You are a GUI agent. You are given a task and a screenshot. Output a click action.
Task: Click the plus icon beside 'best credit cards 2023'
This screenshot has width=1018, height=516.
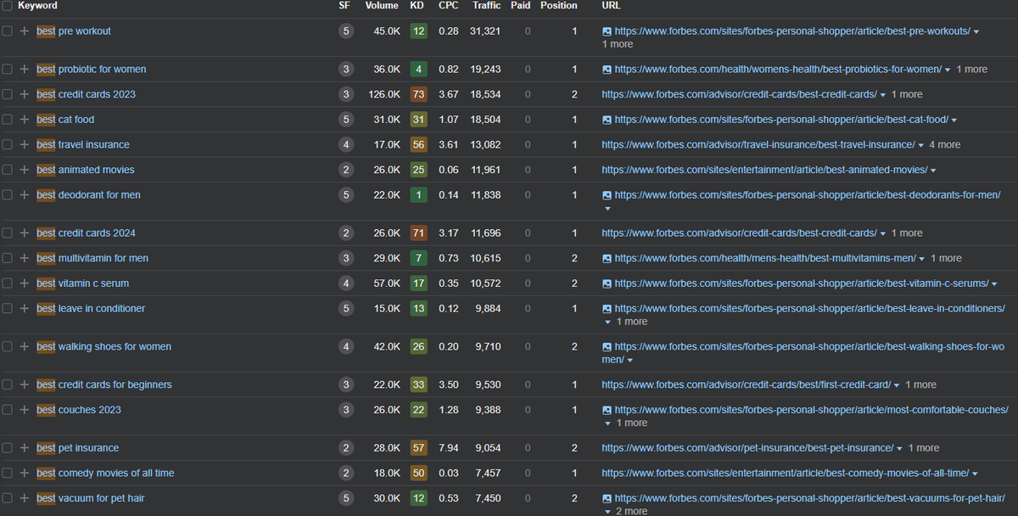[25, 94]
